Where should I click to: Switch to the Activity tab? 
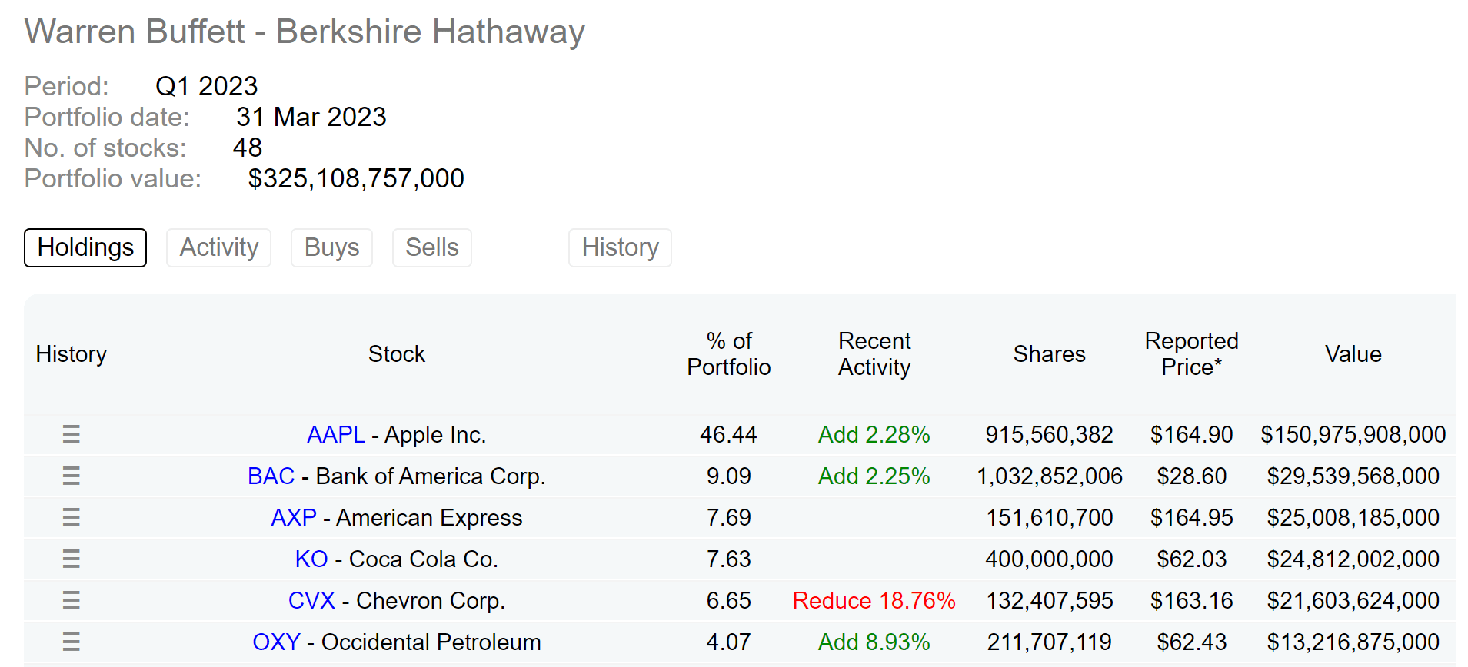click(219, 247)
